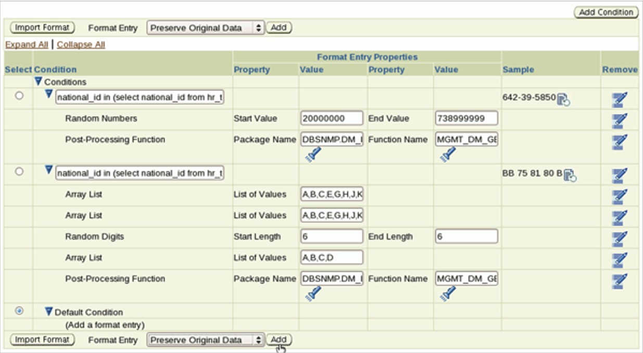The width and height of the screenshot is (643, 353).
Task: Select the Default Condition radio button
Action: point(19,310)
